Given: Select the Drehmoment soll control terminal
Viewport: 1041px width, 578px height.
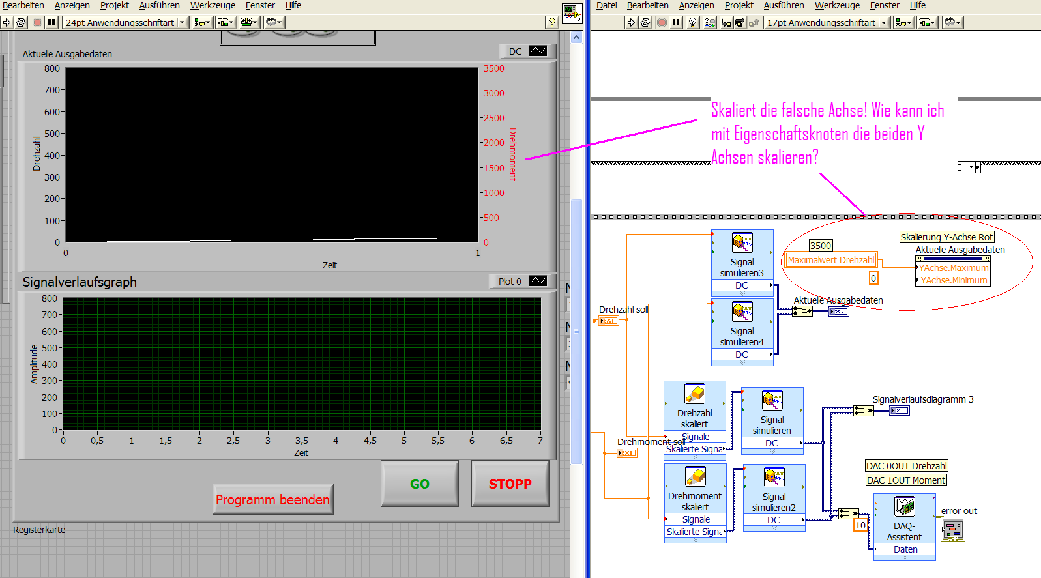Looking at the screenshot, I should (x=626, y=453).
